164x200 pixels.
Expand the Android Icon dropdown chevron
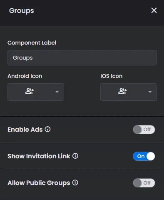(57, 92)
